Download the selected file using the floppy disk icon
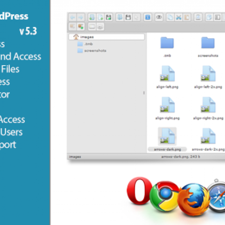Screen dimensions: 225x225 click(x=128, y=17)
